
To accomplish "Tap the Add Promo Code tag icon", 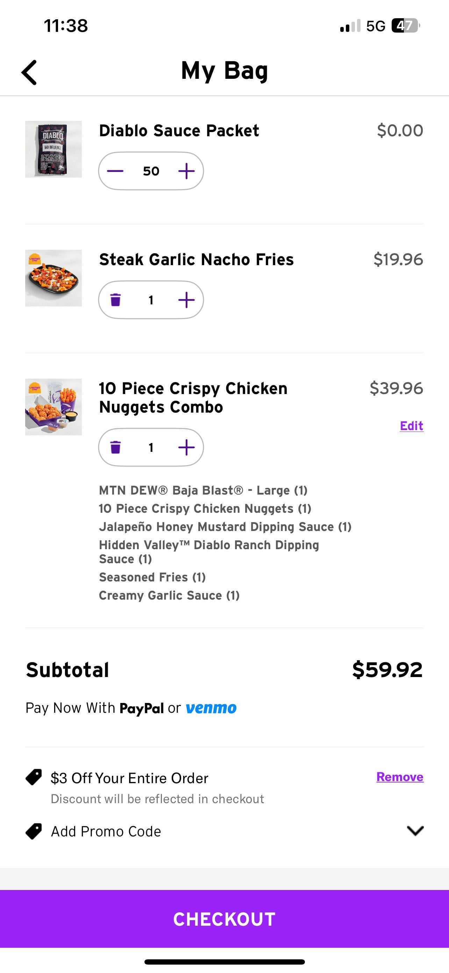I will [34, 831].
